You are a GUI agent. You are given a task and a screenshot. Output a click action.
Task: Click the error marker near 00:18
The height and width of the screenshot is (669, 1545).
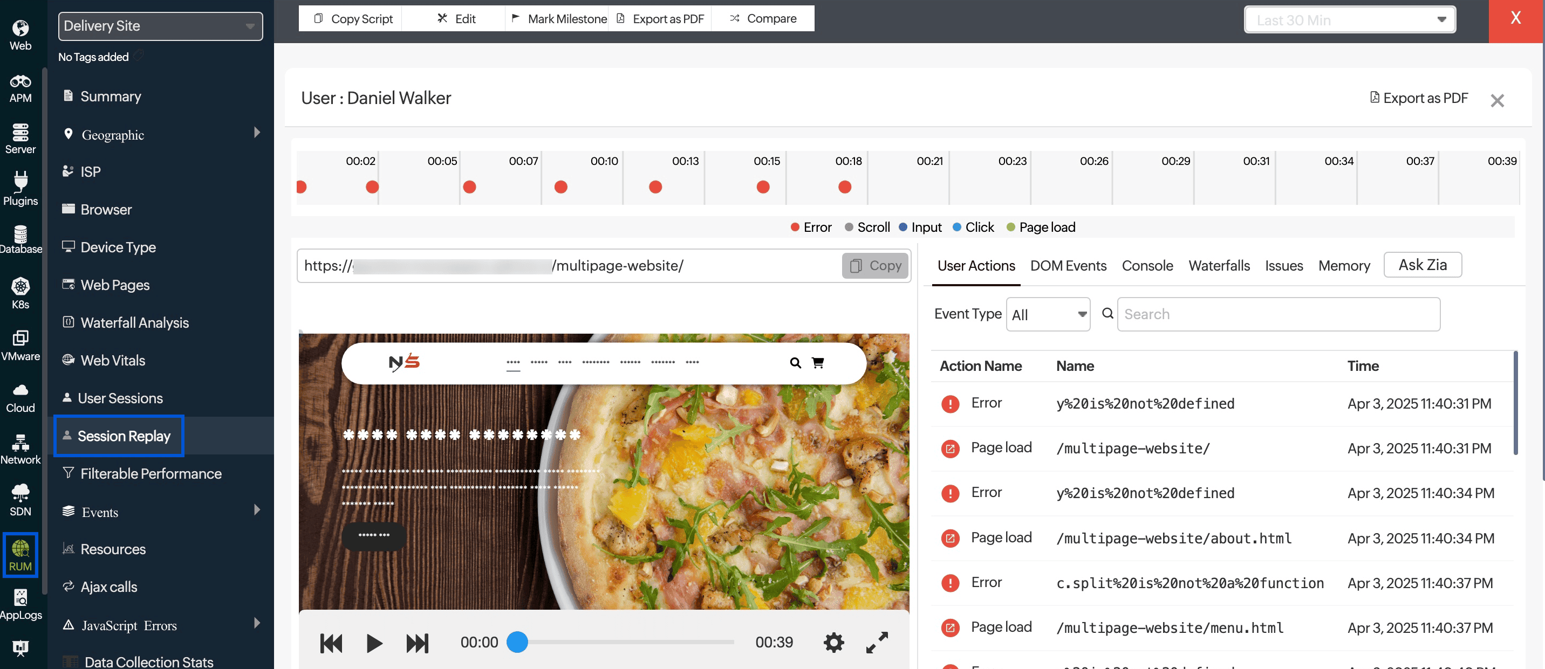pyautogui.click(x=844, y=187)
